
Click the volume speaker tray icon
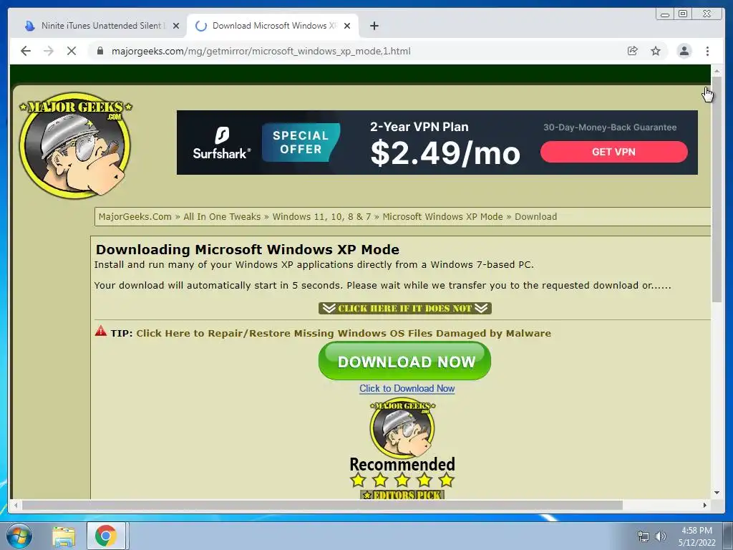point(660,536)
